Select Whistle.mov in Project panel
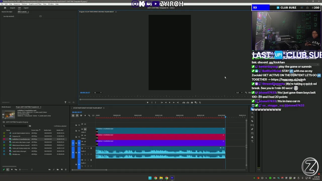Viewport: 322px width, 181px height. click(x=16, y=154)
